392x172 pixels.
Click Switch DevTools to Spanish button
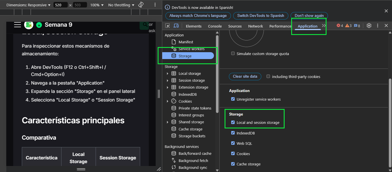tap(260, 16)
